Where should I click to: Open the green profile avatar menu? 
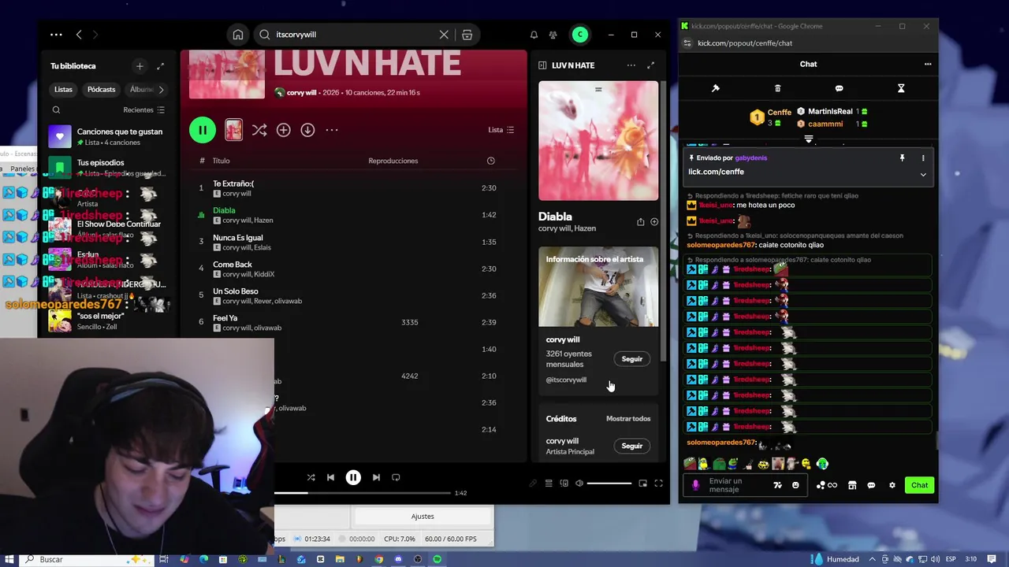pos(580,35)
